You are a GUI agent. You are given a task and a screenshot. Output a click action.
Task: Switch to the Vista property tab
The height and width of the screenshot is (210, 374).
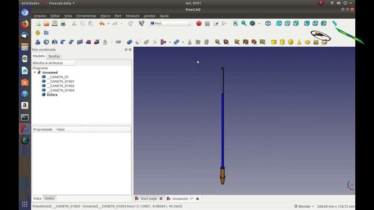click(x=37, y=198)
